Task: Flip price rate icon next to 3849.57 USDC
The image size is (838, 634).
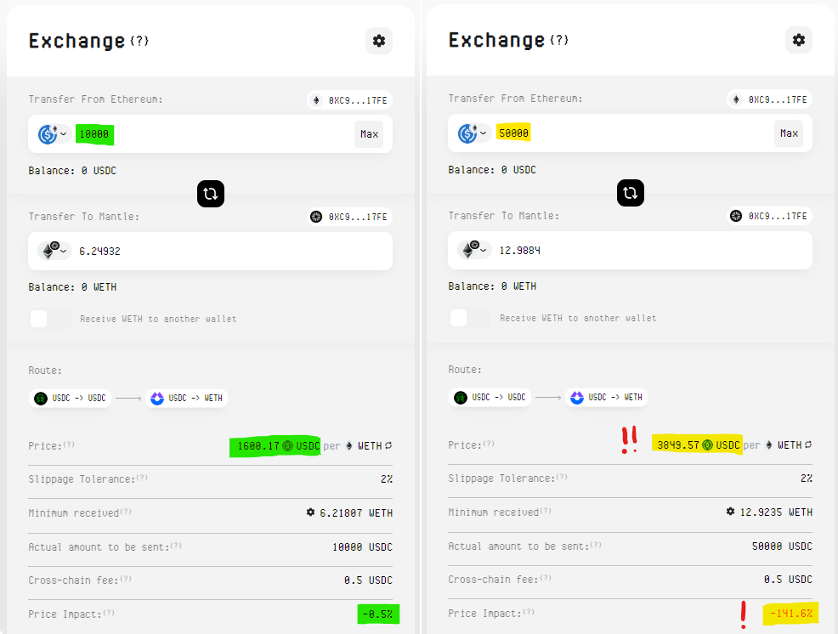Action: [x=808, y=444]
